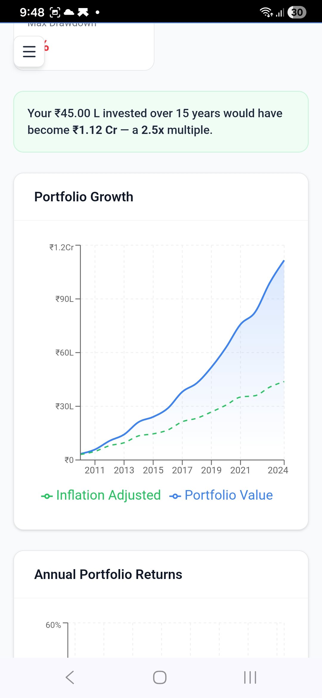This screenshot has height=698, width=322.
Task: Open the recent apps overview
Action: [250, 677]
